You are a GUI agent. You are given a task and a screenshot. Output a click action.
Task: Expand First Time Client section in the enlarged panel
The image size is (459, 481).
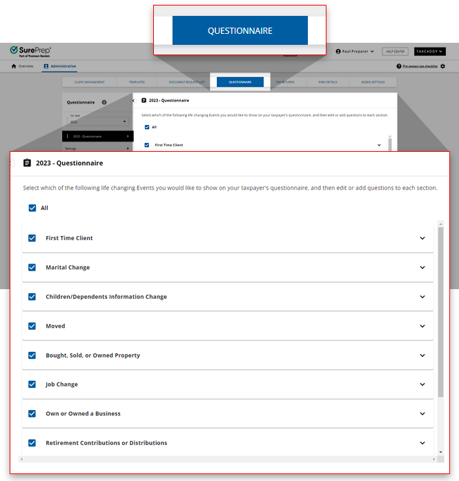pyautogui.click(x=422, y=238)
